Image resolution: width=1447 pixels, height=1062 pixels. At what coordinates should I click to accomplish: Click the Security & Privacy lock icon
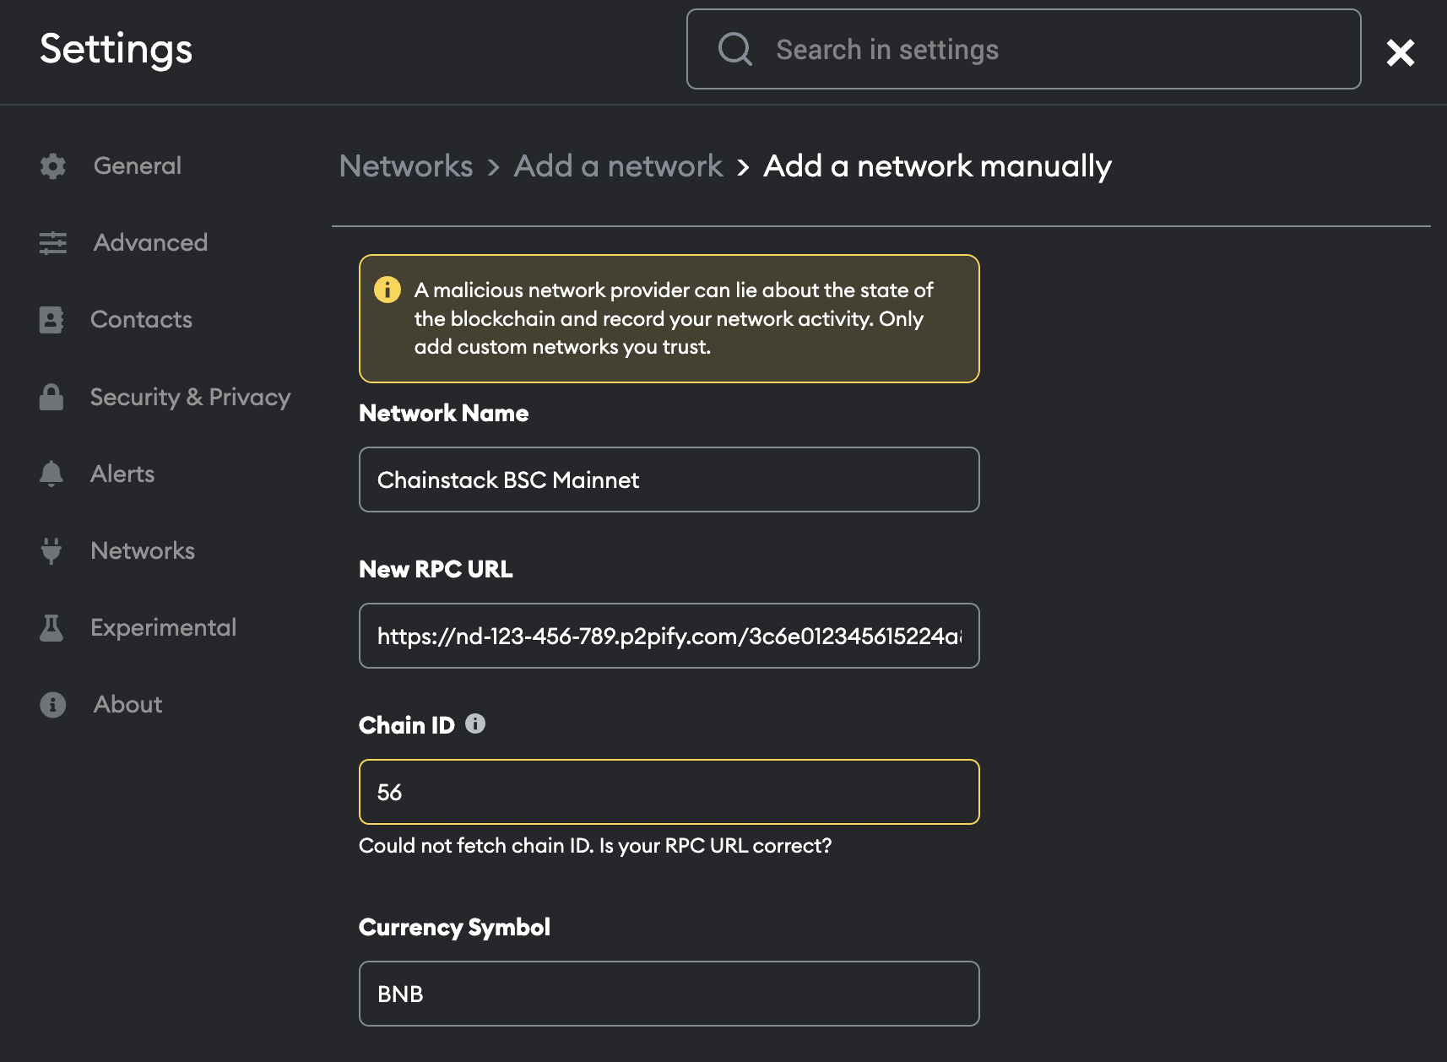51,397
